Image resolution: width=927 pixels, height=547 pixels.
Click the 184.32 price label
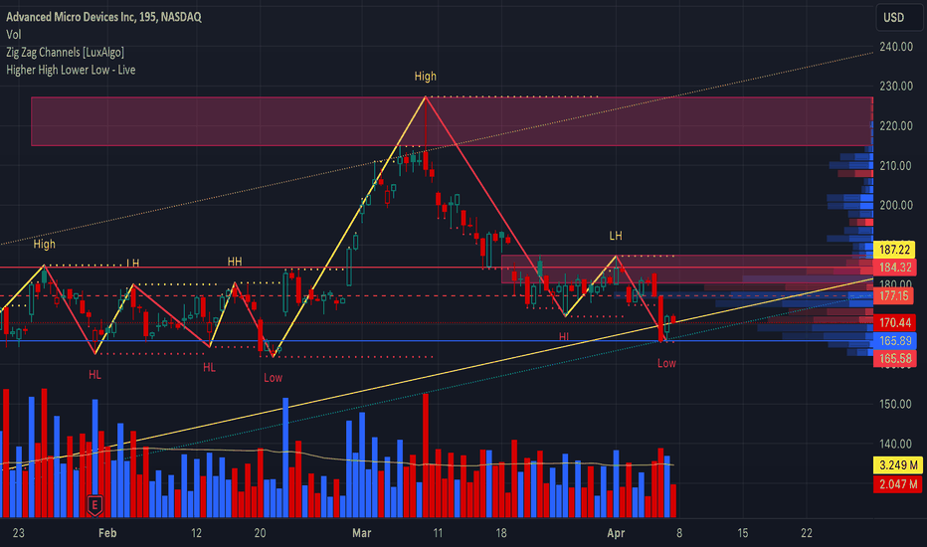click(x=894, y=268)
